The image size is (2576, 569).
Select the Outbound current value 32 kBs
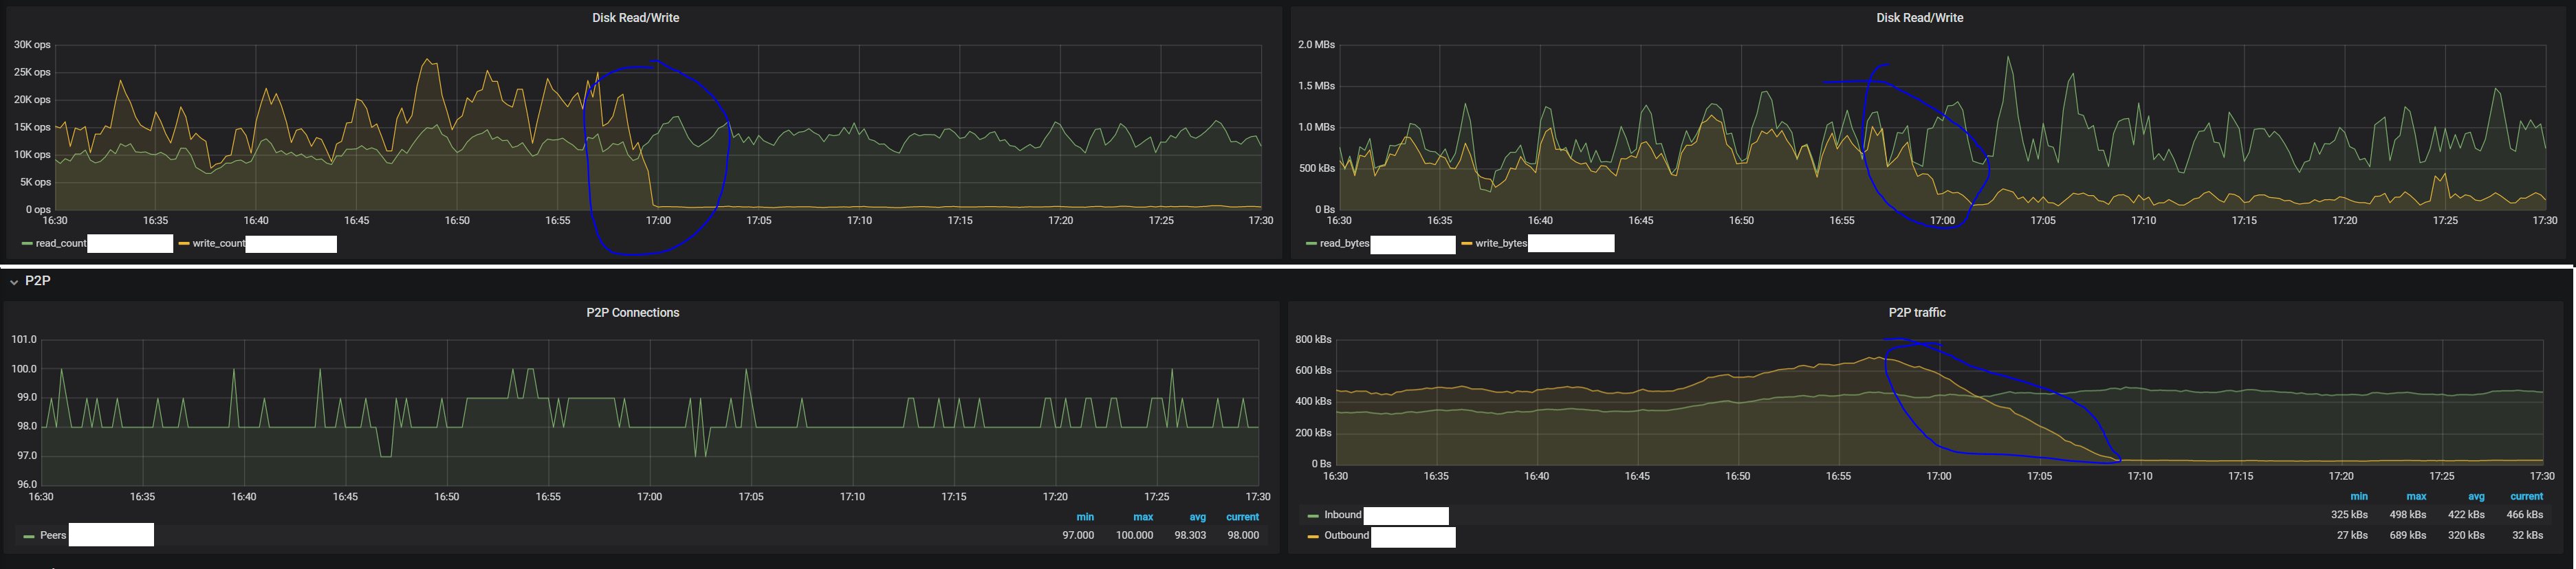[2527, 535]
